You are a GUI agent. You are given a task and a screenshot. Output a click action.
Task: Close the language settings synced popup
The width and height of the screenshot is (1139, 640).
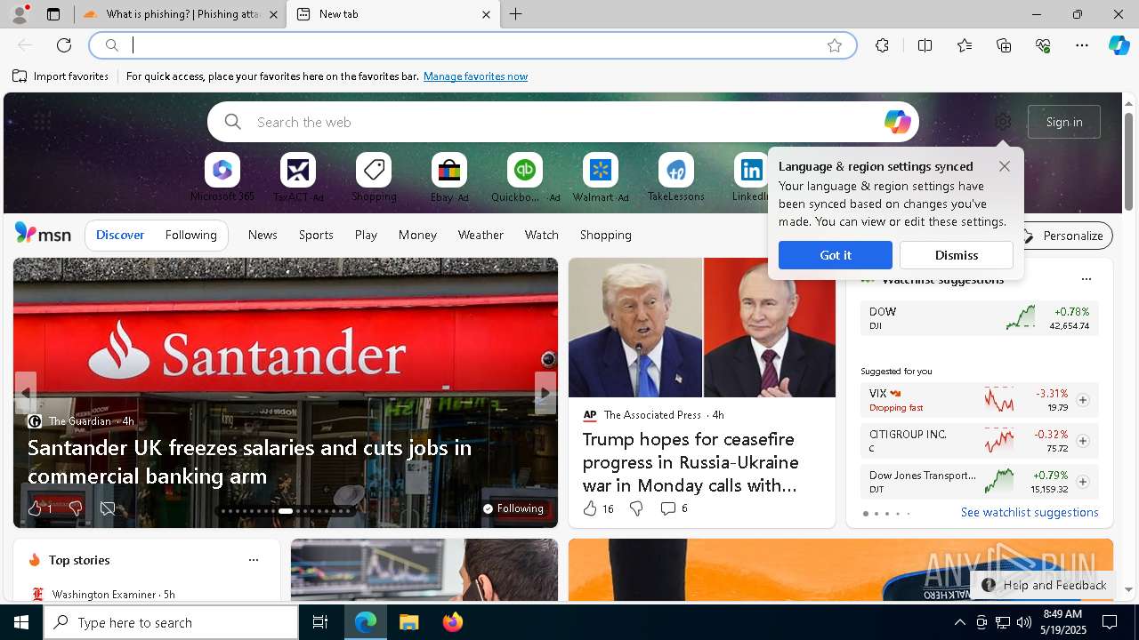[x=1005, y=166]
